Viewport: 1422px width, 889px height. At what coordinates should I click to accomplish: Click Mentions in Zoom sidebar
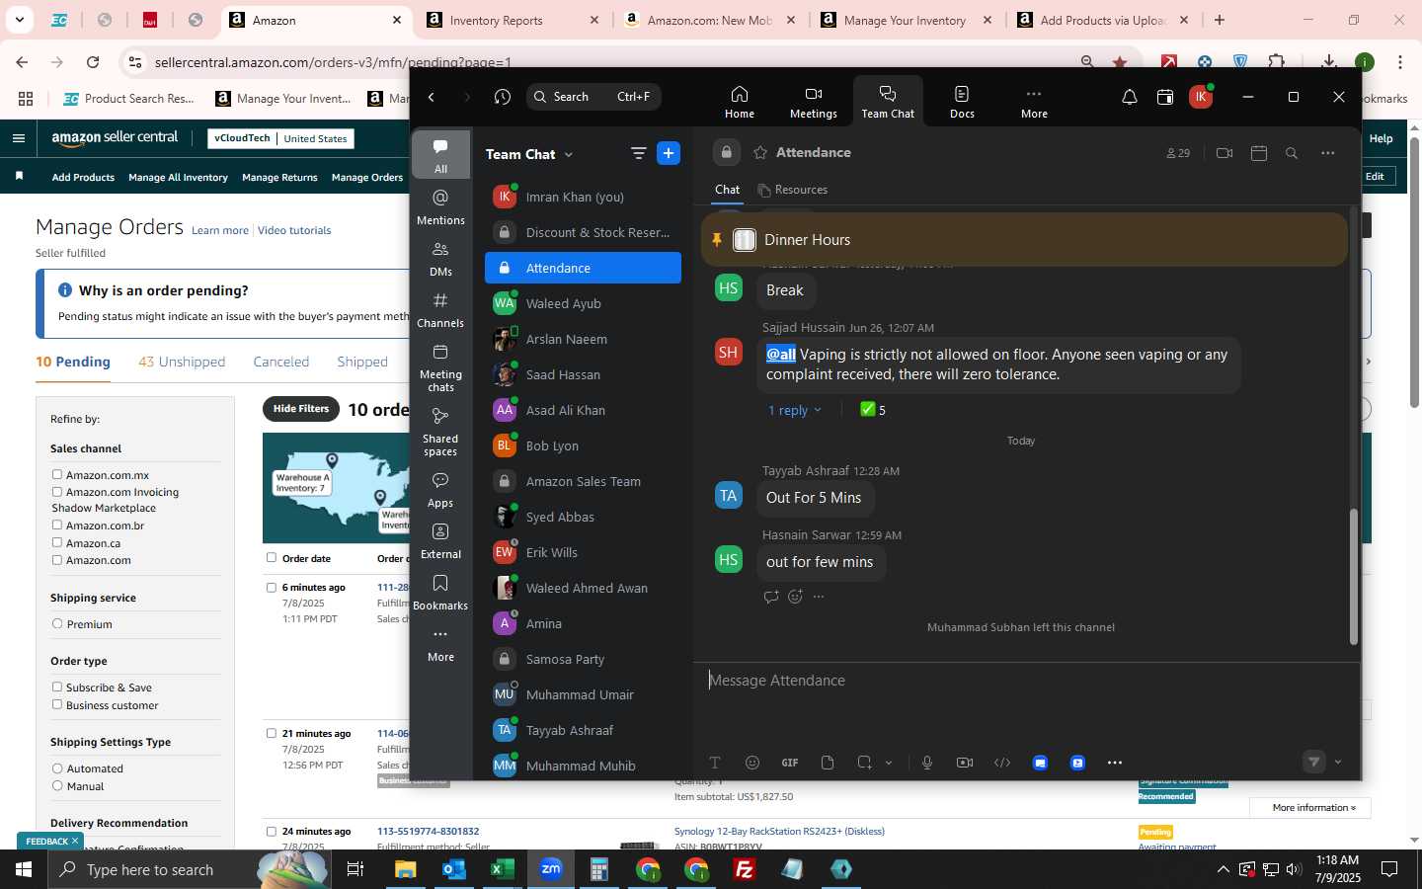(x=440, y=207)
